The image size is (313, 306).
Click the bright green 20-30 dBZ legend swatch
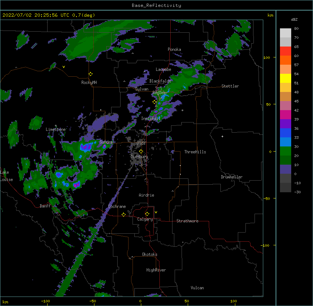point(285,151)
